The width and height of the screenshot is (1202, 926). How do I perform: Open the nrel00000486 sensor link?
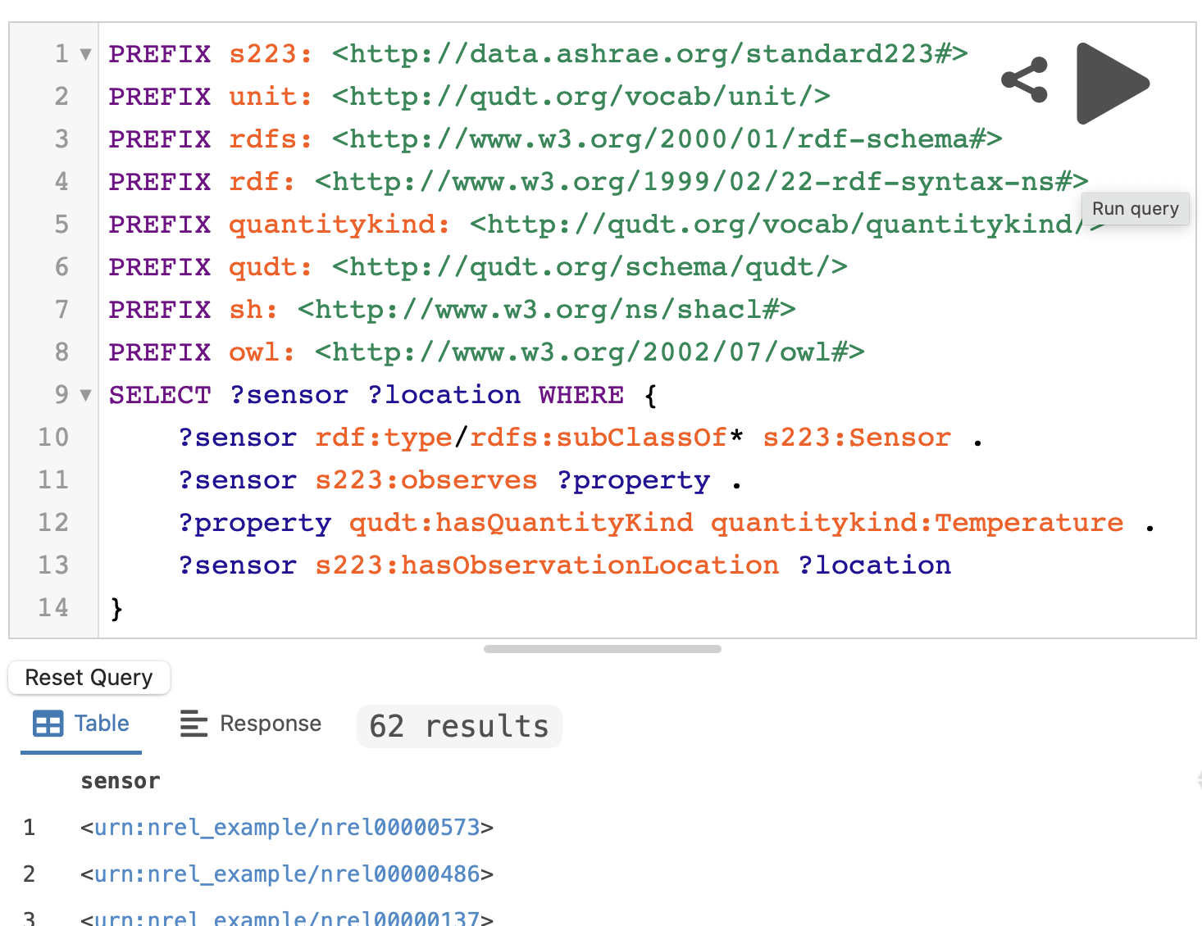tap(287, 874)
